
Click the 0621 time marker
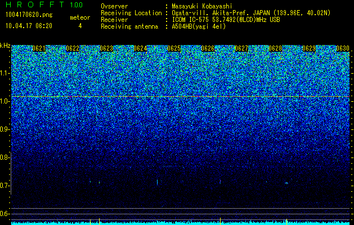click(x=39, y=48)
